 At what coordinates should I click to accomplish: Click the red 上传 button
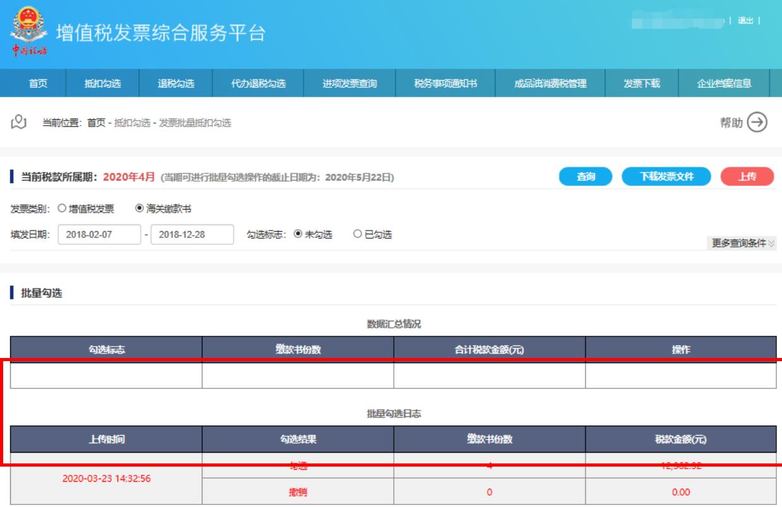(747, 177)
